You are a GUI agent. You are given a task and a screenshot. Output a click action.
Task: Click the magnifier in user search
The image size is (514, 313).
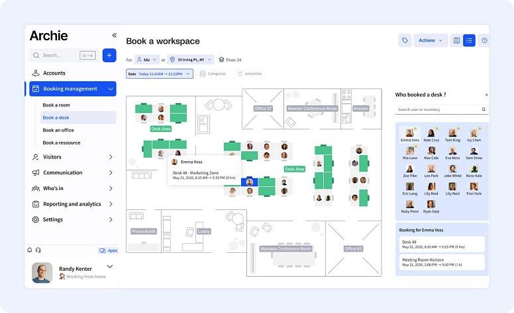484,110
